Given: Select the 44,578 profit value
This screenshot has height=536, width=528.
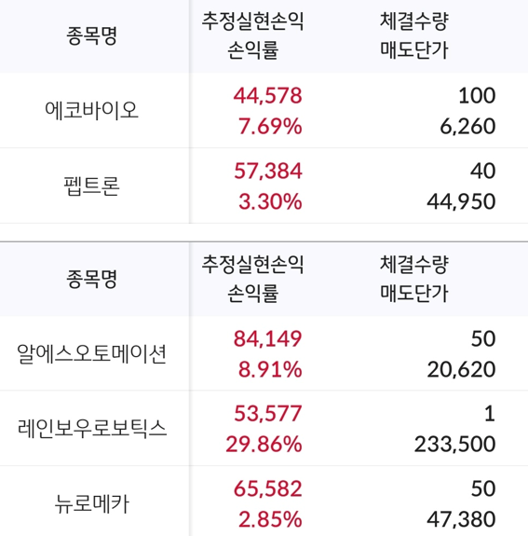Looking at the screenshot, I should pos(268,95).
